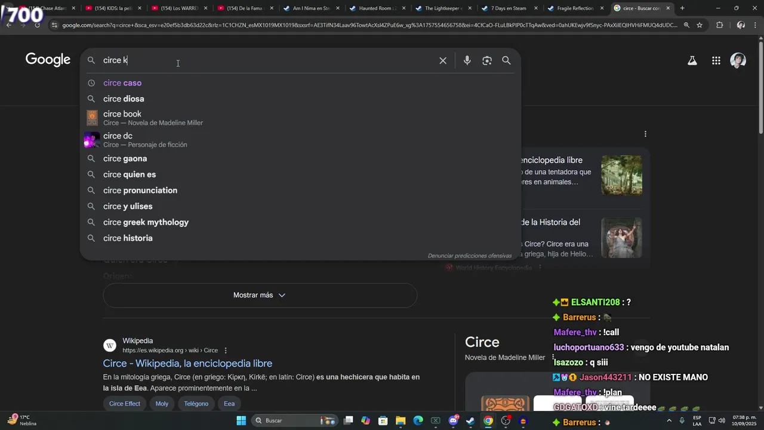Start voice search with the microphone icon
Screen dimensions: 764x430
click(x=467, y=60)
